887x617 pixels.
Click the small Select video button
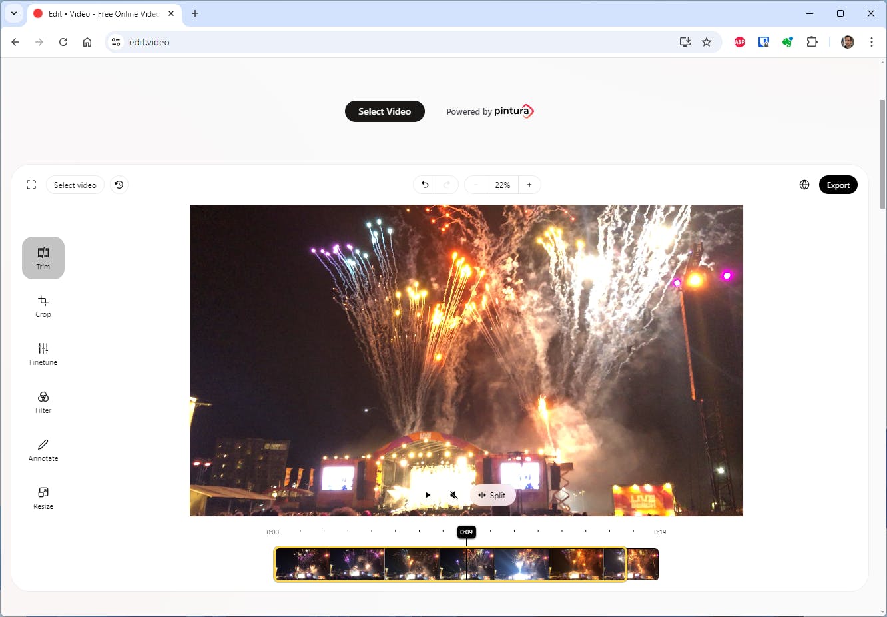(x=75, y=185)
